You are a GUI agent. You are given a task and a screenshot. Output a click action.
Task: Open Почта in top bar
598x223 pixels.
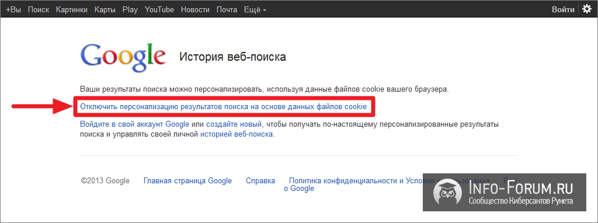(227, 10)
